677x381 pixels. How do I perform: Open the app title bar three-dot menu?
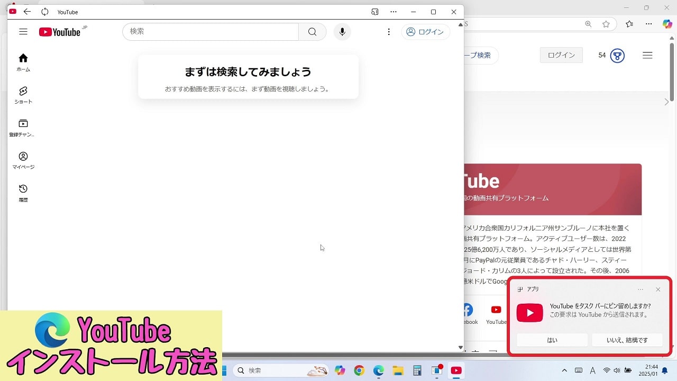(394, 12)
